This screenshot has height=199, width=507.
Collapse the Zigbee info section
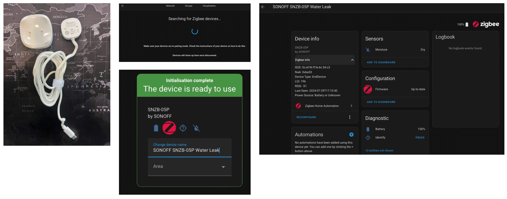point(324,60)
